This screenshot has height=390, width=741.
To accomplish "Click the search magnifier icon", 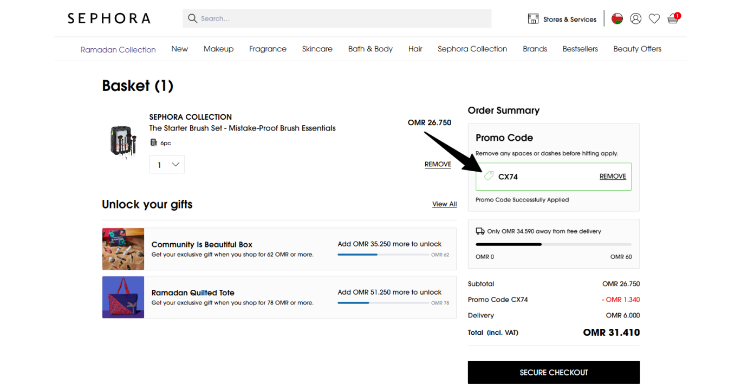I will [x=192, y=18].
